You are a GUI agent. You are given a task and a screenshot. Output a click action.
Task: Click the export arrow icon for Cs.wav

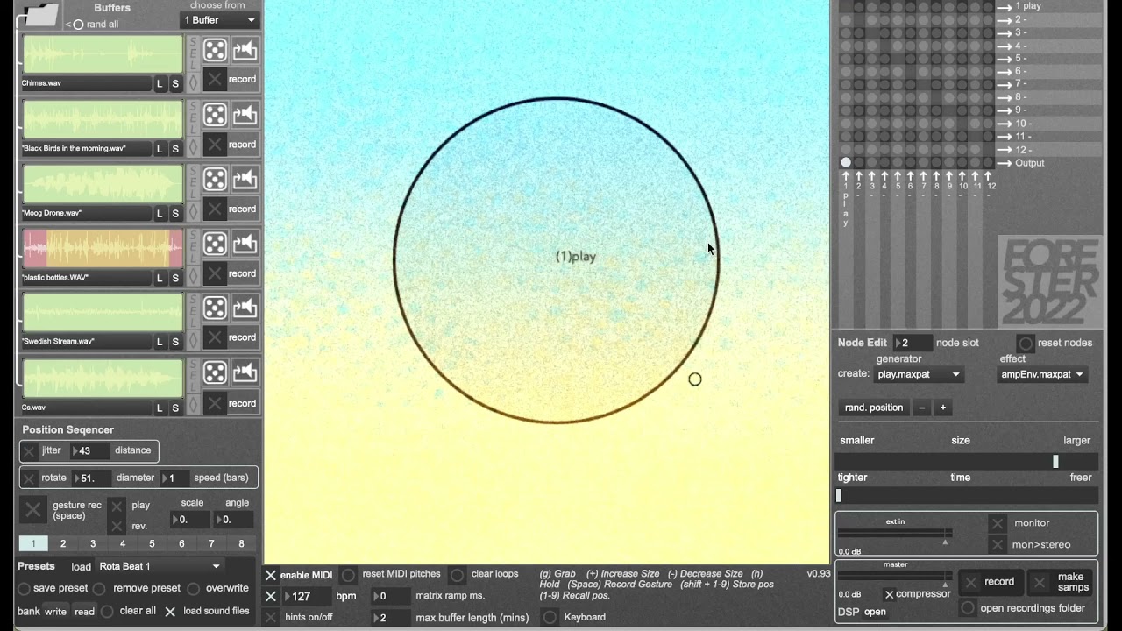pos(245,373)
